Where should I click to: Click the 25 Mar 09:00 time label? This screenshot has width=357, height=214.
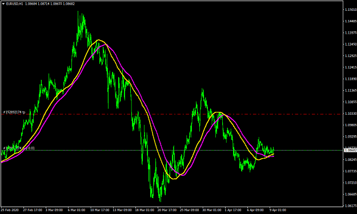[x=190, y=210]
